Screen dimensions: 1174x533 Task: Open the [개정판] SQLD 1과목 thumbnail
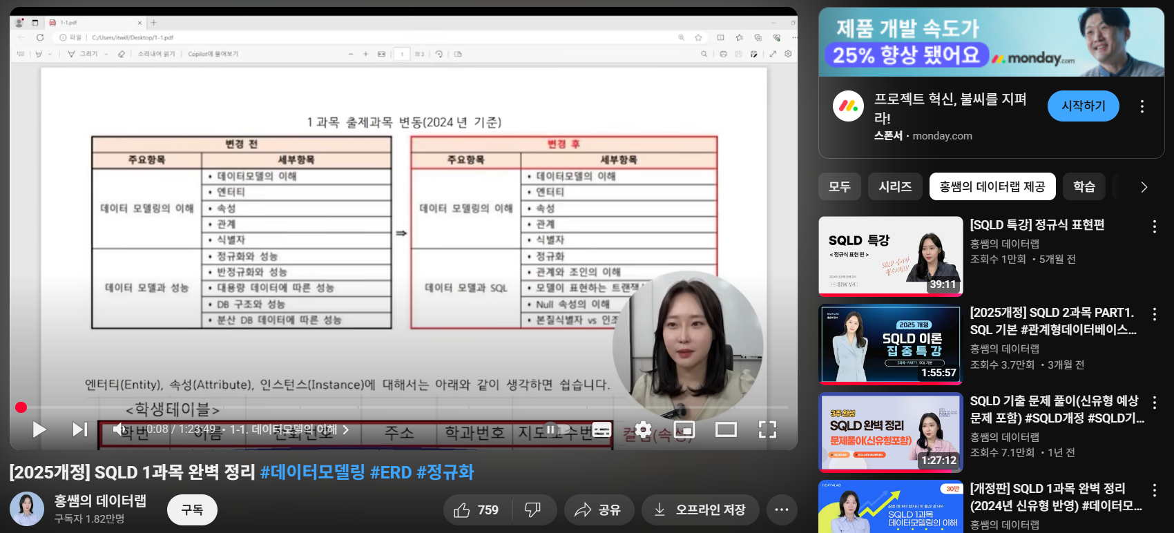point(891,506)
